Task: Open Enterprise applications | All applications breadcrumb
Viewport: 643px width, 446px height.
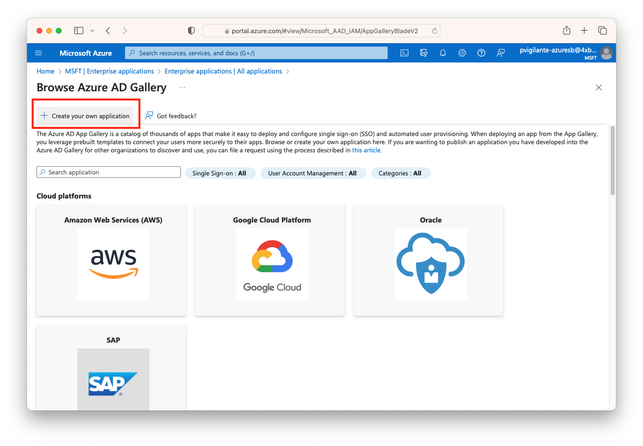Action: click(223, 71)
